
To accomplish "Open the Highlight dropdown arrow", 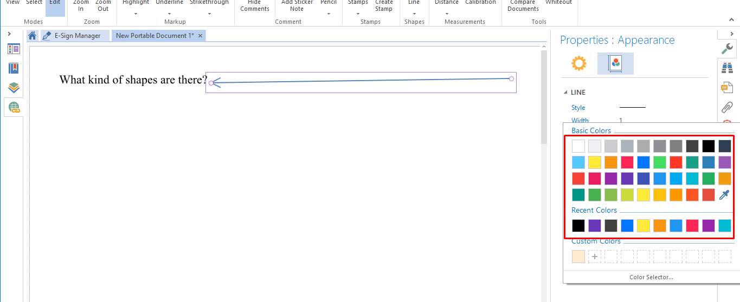I will pos(136,14).
